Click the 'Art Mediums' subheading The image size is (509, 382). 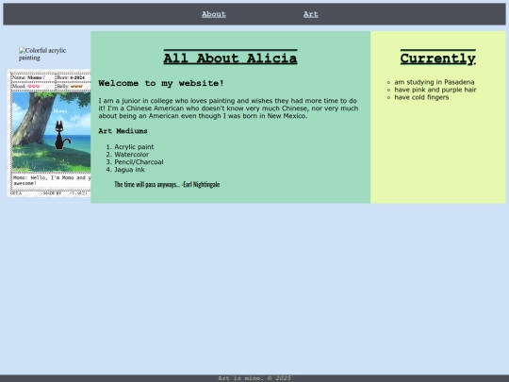(x=123, y=131)
